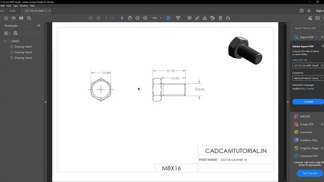Click the page number field
The image size is (324, 182).
pos(107,18)
